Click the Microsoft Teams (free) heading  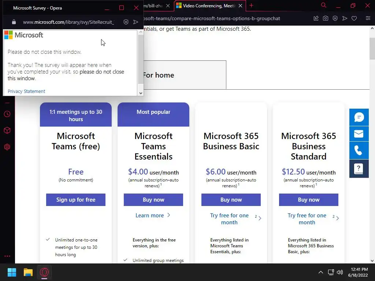[76, 141]
